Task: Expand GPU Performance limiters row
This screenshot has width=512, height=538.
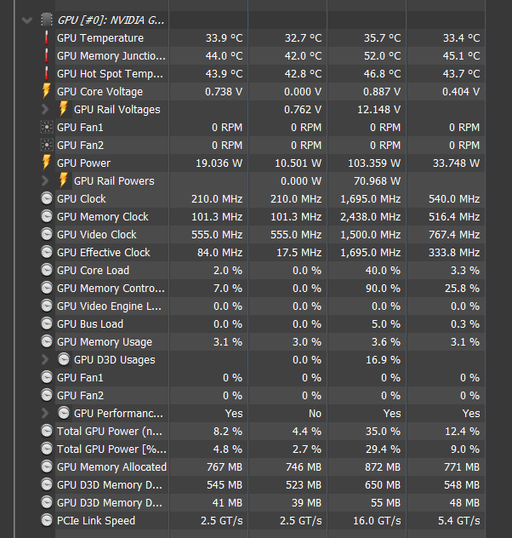Action: (45, 413)
